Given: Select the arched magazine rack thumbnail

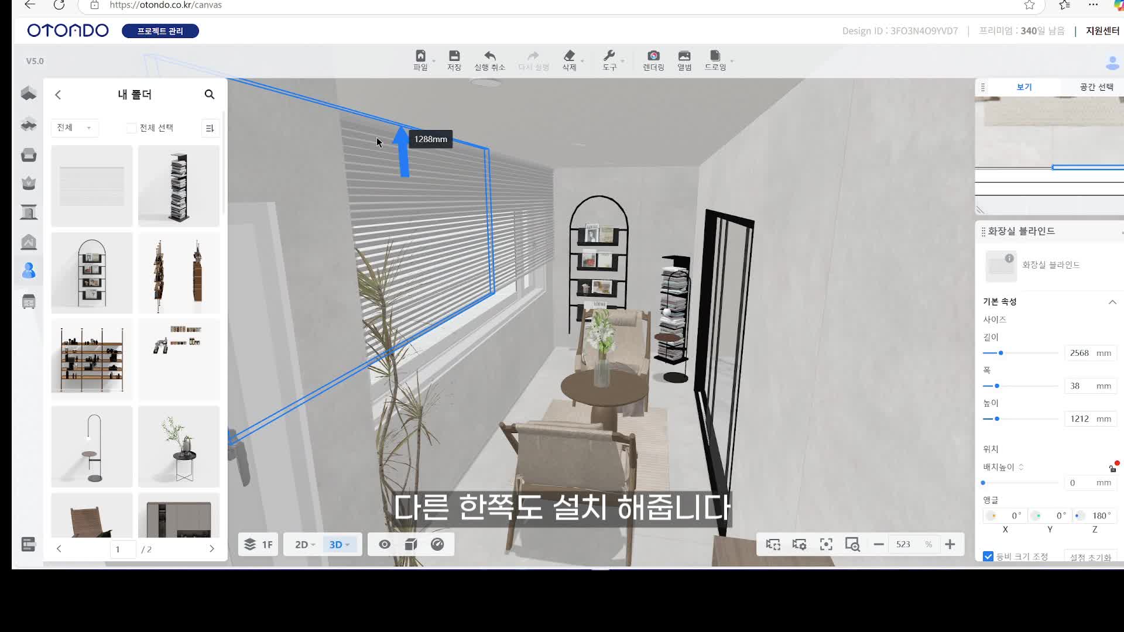Looking at the screenshot, I should (92, 273).
